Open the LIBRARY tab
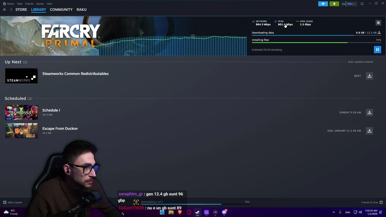386x217 pixels. coord(39,10)
